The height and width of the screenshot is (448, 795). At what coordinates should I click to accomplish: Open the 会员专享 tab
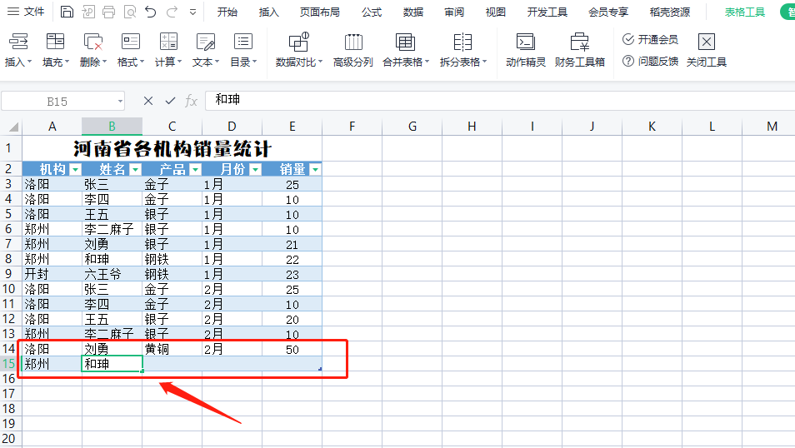608,12
